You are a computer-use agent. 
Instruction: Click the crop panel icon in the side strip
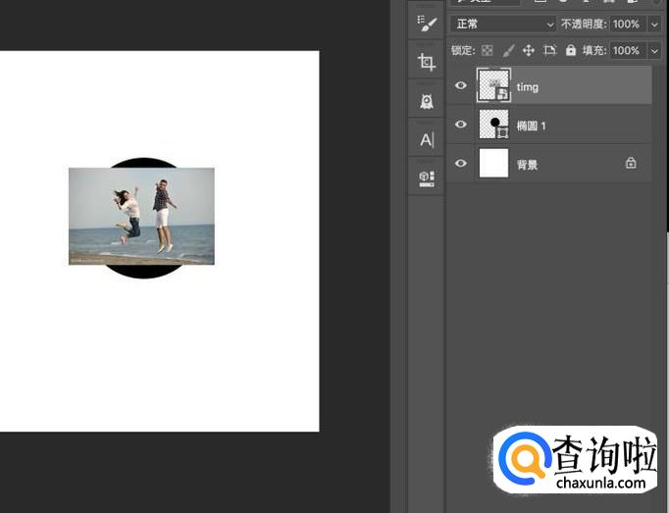point(427,63)
